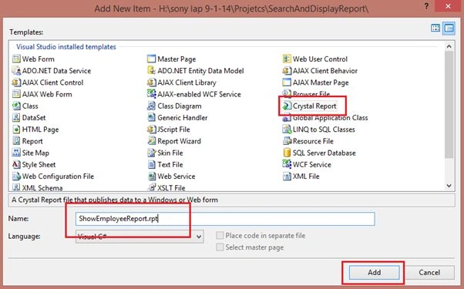
Task: Select the Global Application Class label
Action: 330,118
